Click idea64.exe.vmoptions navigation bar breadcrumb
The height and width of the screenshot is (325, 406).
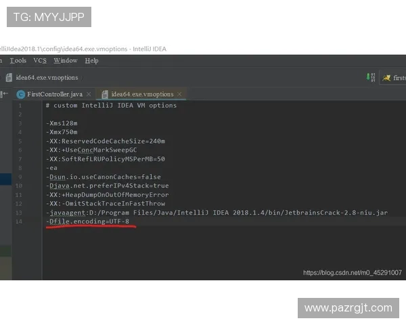(47, 77)
